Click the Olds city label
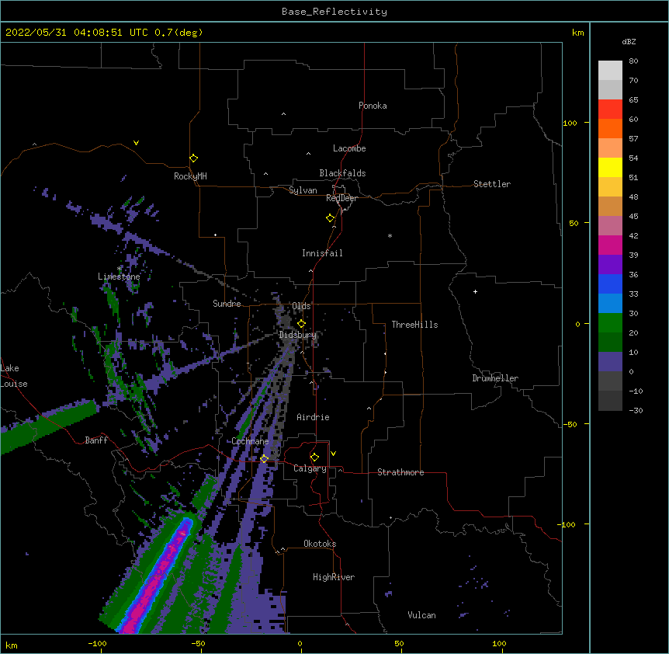 click(301, 306)
